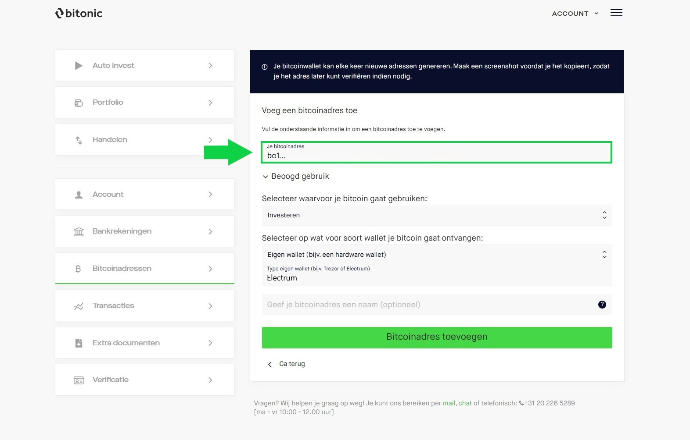Image resolution: width=690 pixels, height=440 pixels.
Task: Click the Auto Invest play icon
Action: 79,66
